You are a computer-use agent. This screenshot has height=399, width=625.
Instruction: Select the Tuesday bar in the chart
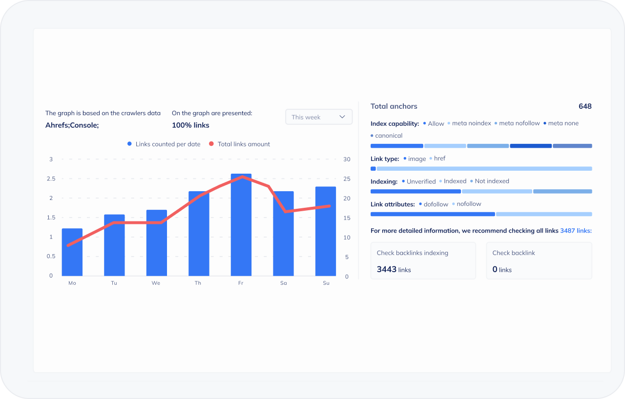click(114, 245)
